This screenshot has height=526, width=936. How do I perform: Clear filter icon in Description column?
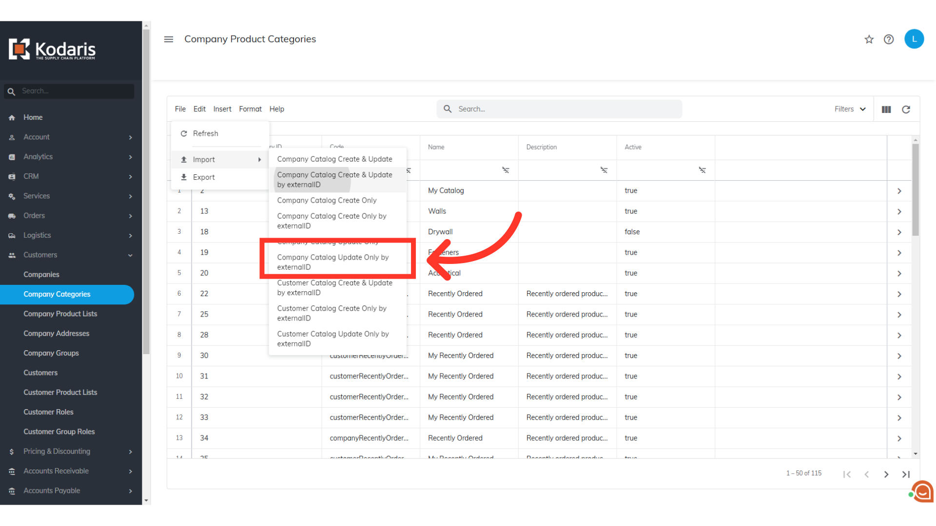click(604, 170)
